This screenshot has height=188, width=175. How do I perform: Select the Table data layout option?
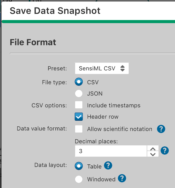(79, 166)
